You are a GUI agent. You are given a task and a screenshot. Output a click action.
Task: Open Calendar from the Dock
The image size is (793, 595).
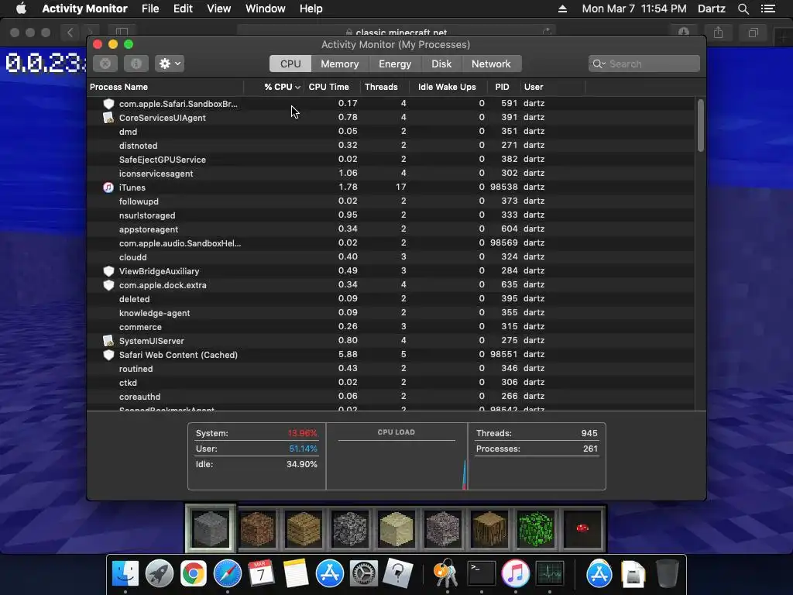[x=262, y=574]
